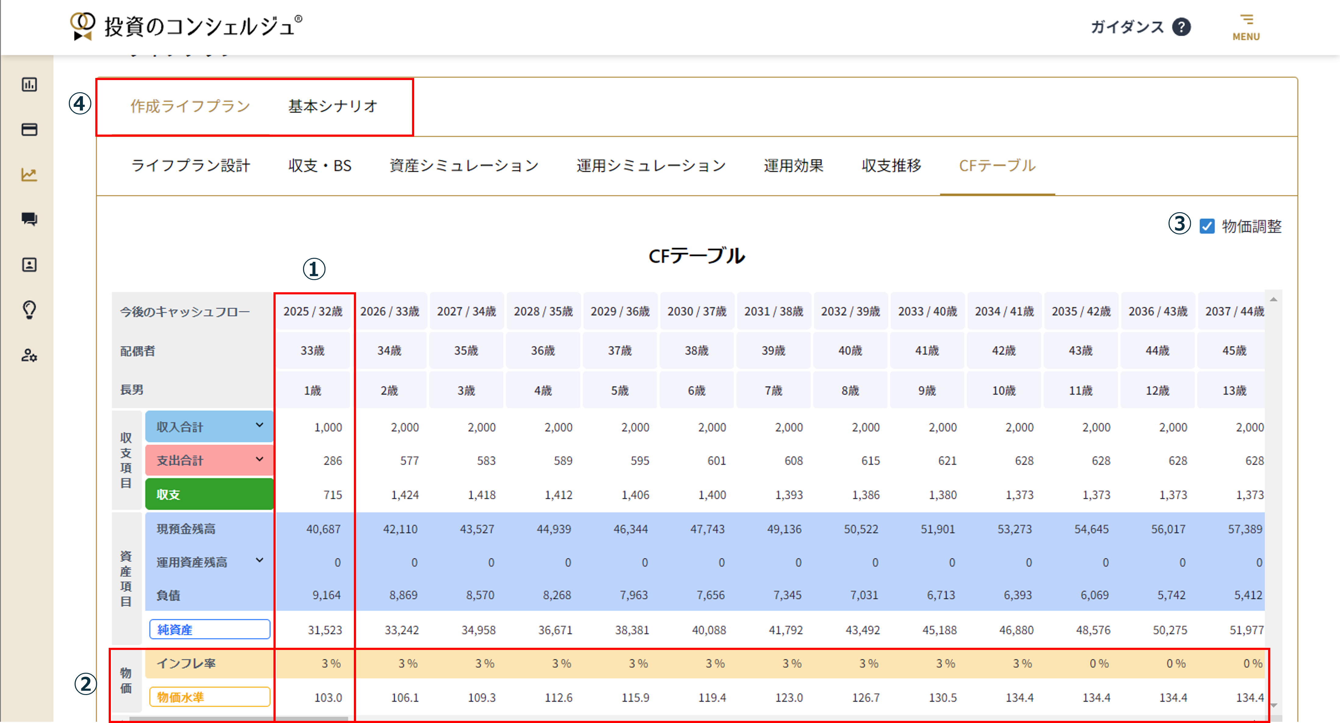This screenshot has width=1340, height=723.
Task: Click the 8,869 debt cell
Action: pyautogui.click(x=403, y=595)
